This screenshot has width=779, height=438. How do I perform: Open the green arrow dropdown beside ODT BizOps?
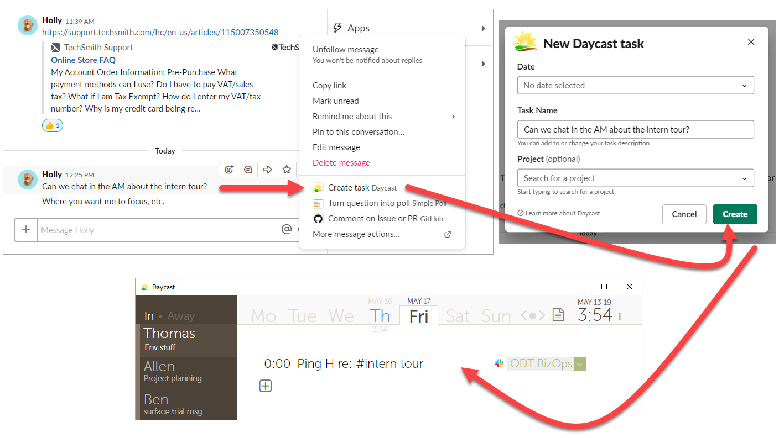579,364
